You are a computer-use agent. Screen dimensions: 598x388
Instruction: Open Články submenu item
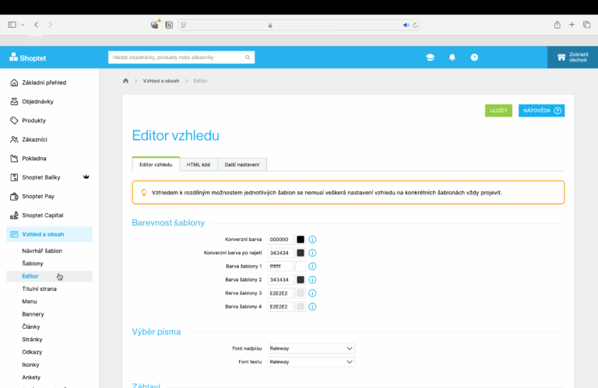point(31,327)
